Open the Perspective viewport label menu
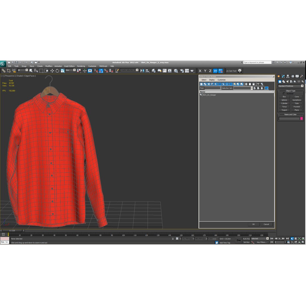Screen dimensions: 306x306 click(x=10, y=76)
